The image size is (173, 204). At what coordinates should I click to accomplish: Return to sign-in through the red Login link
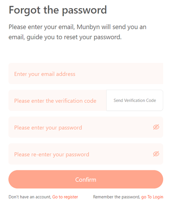tap(152, 197)
